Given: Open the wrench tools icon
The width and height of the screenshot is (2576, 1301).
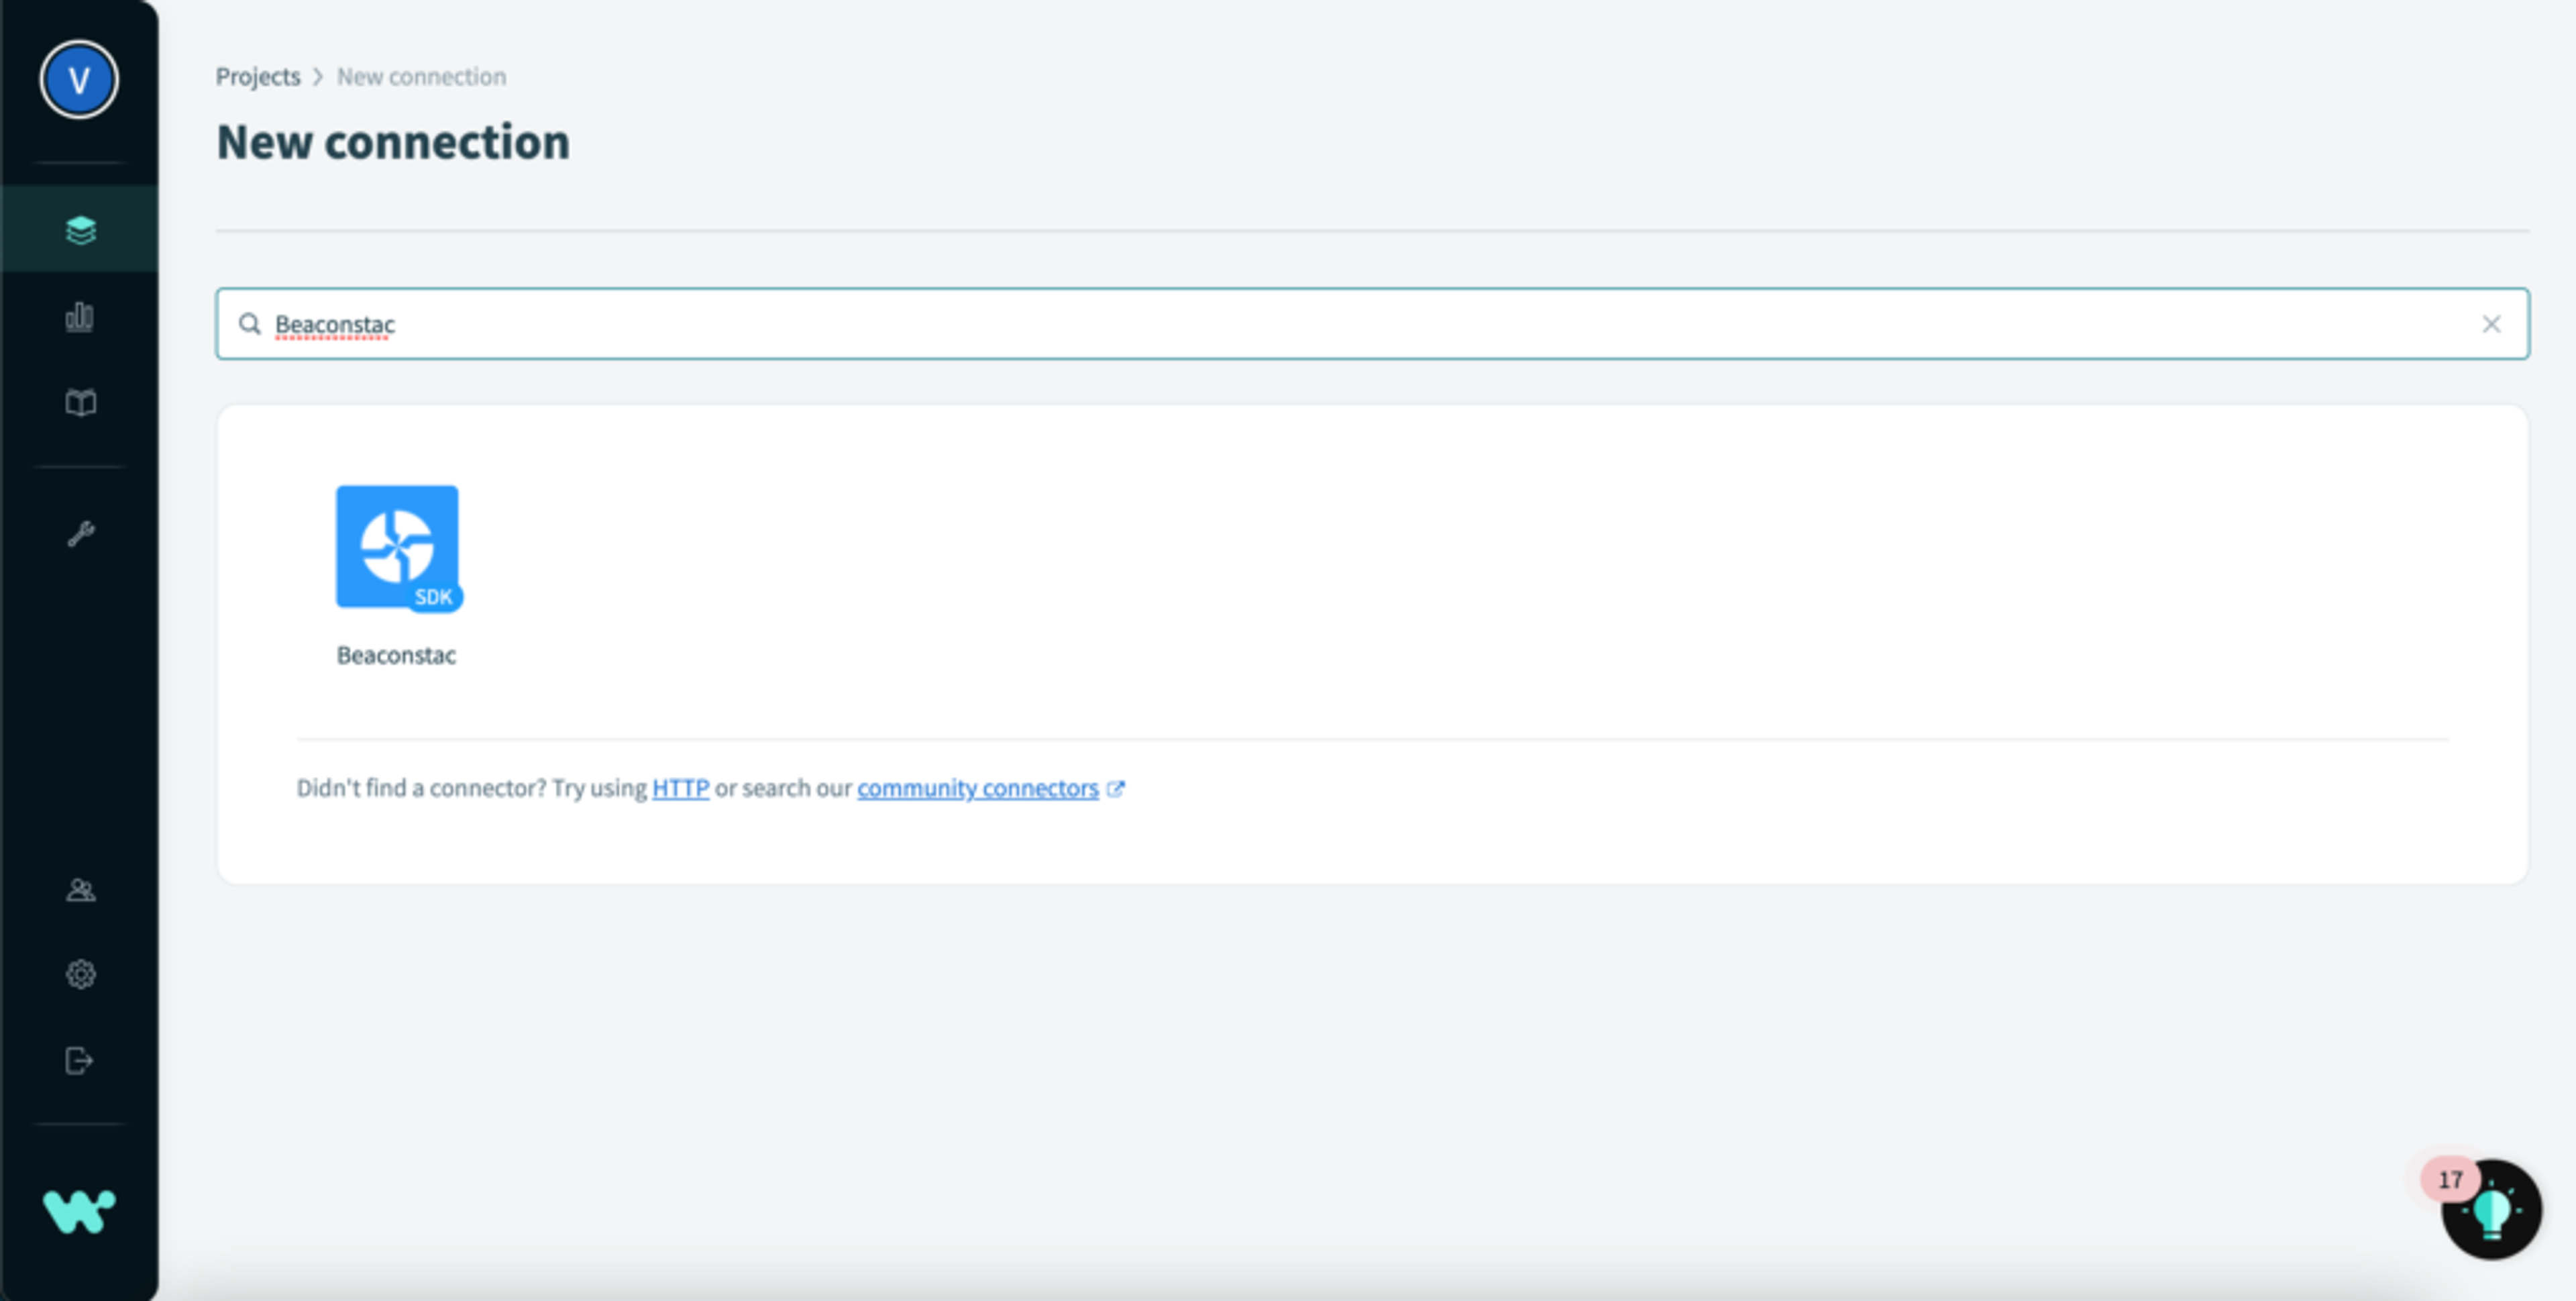Looking at the screenshot, I should click(x=80, y=533).
